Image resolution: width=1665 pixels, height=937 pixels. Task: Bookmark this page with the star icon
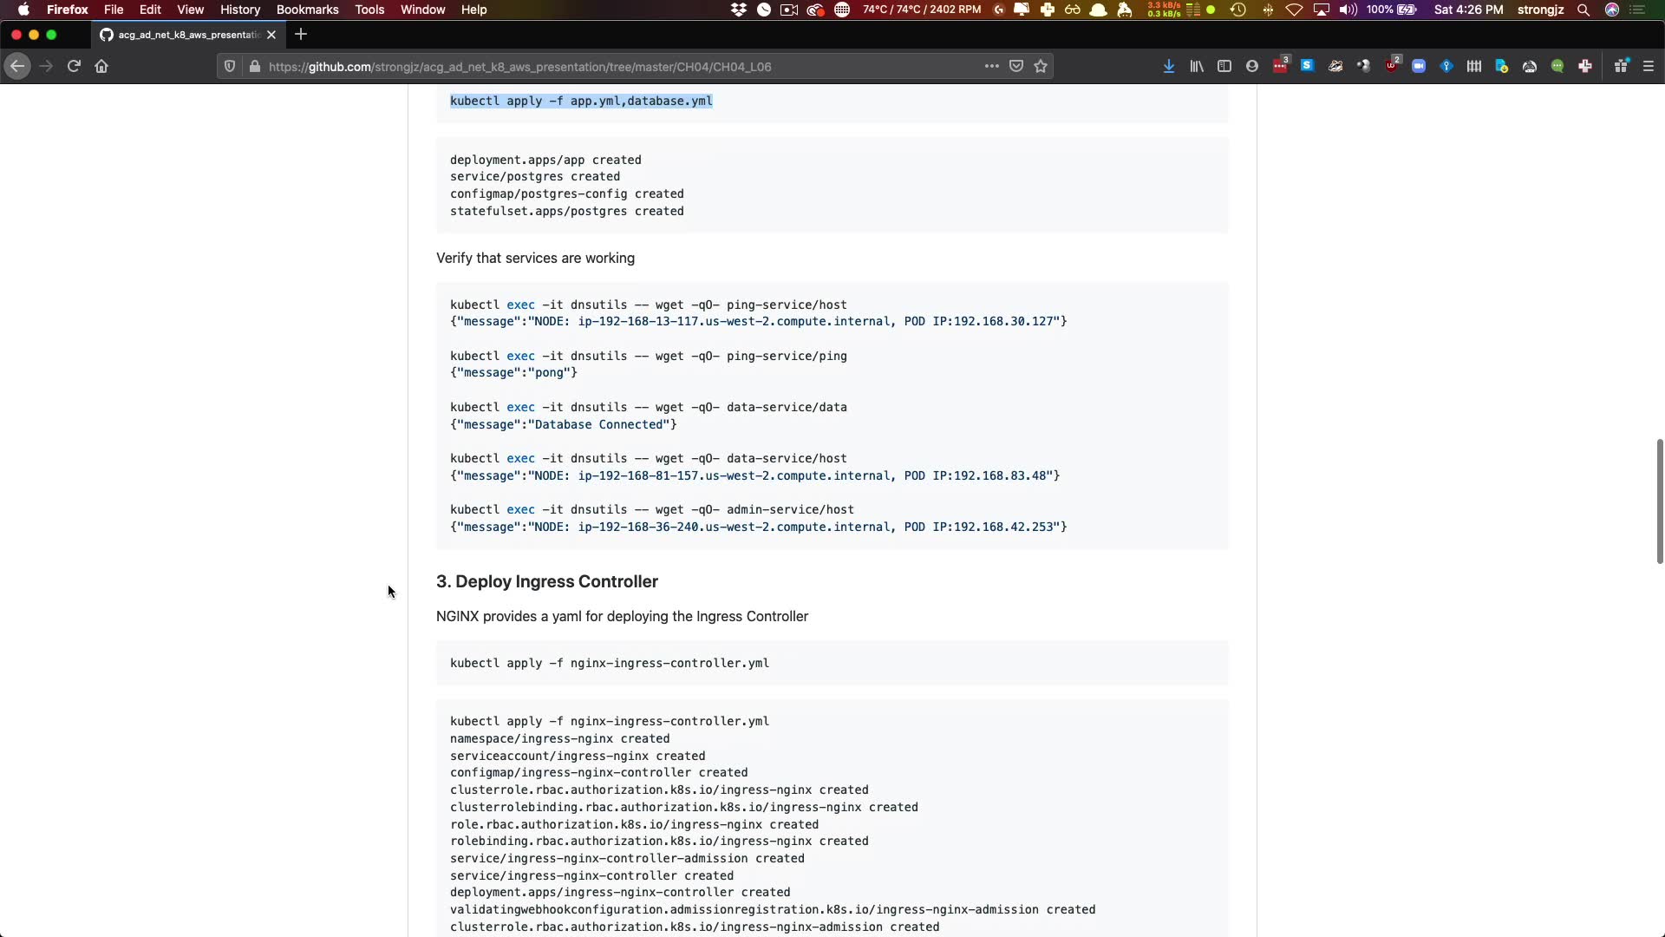pos(1041,66)
